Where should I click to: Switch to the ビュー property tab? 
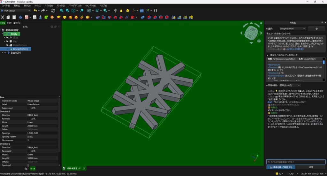[x=27, y=168]
